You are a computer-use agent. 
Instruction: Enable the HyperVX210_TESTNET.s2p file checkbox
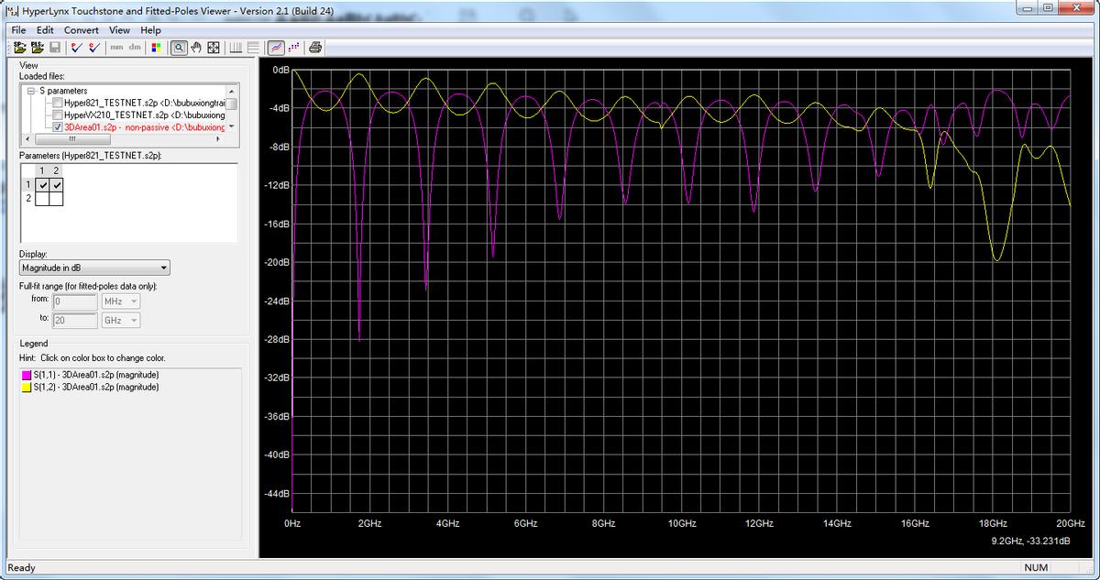coord(58,115)
